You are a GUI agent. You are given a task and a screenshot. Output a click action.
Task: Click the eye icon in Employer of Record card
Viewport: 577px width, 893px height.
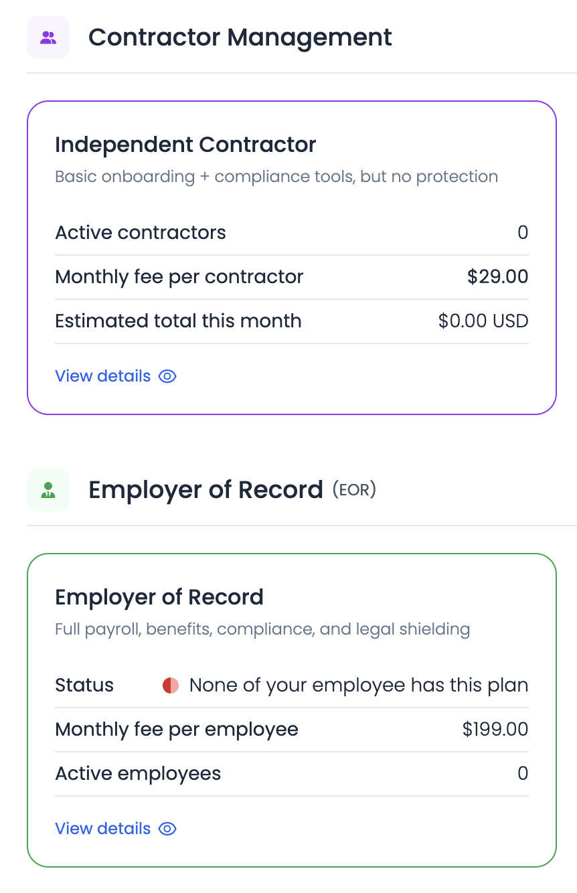coord(167,829)
